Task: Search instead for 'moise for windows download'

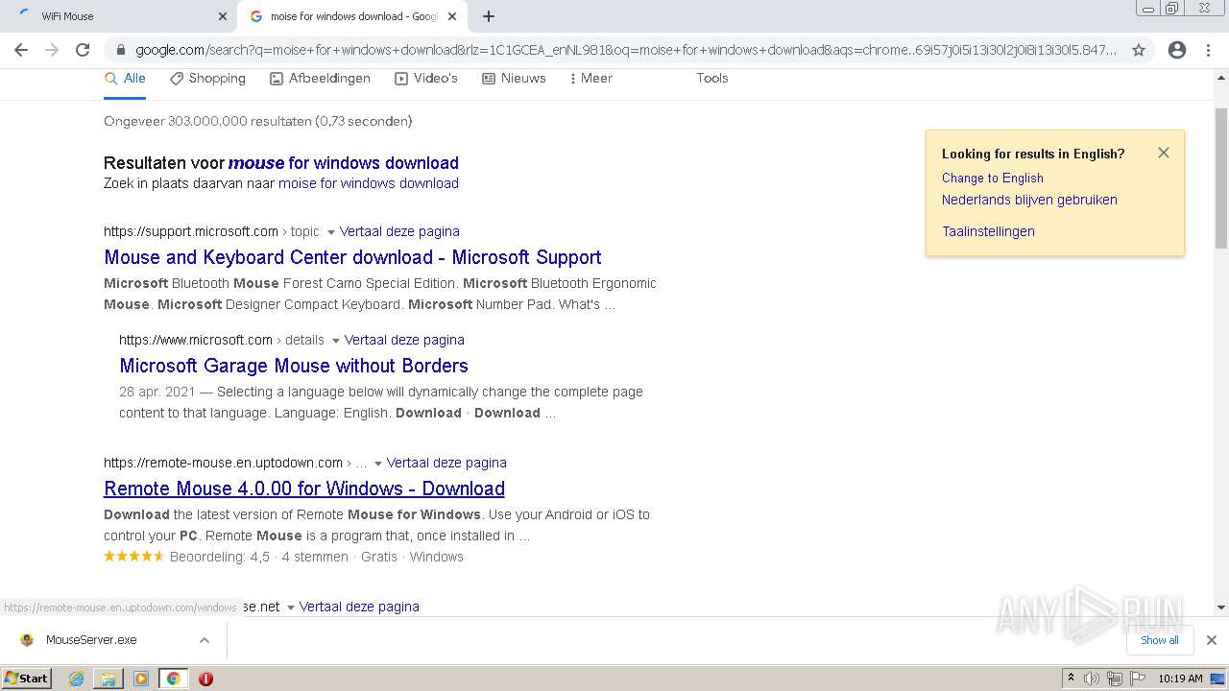Action: 369,183
